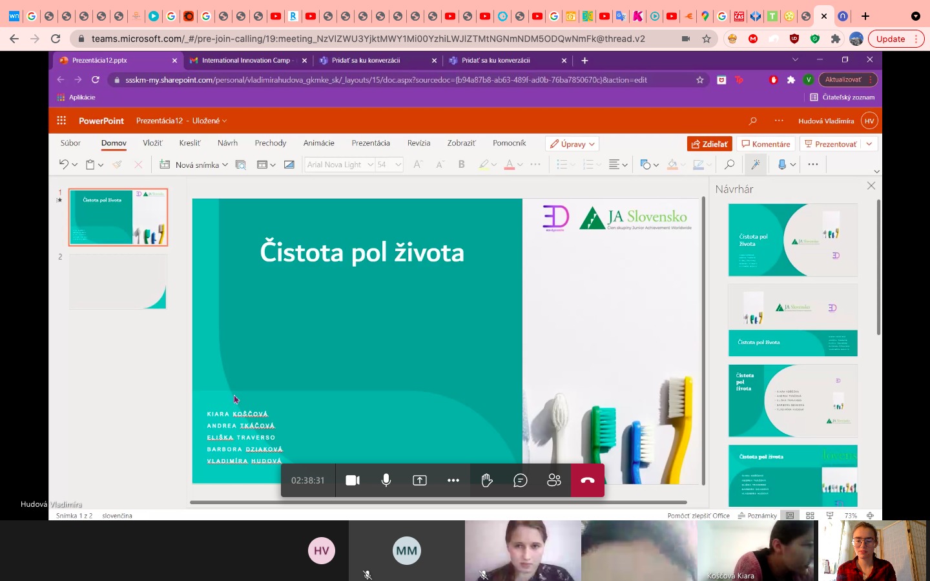Start slideshow from status bar icon
The image size is (930, 581).
830,516
